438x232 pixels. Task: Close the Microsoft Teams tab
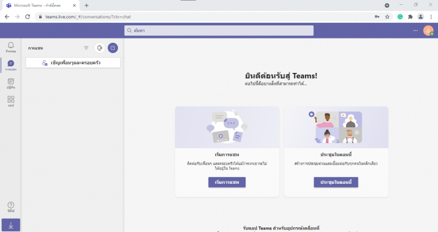(x=75, y=5)
